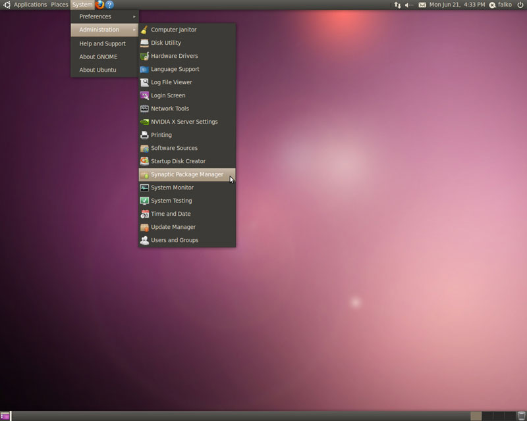Open the clock showing Mon Jun 21
Image resolution: width=527 pixels, height=421 pixels.
click(x=457, y=5)
